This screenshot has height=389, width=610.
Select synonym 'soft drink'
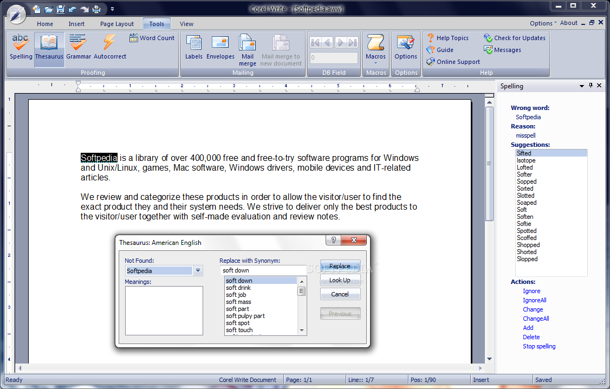[x=261, y=288]
